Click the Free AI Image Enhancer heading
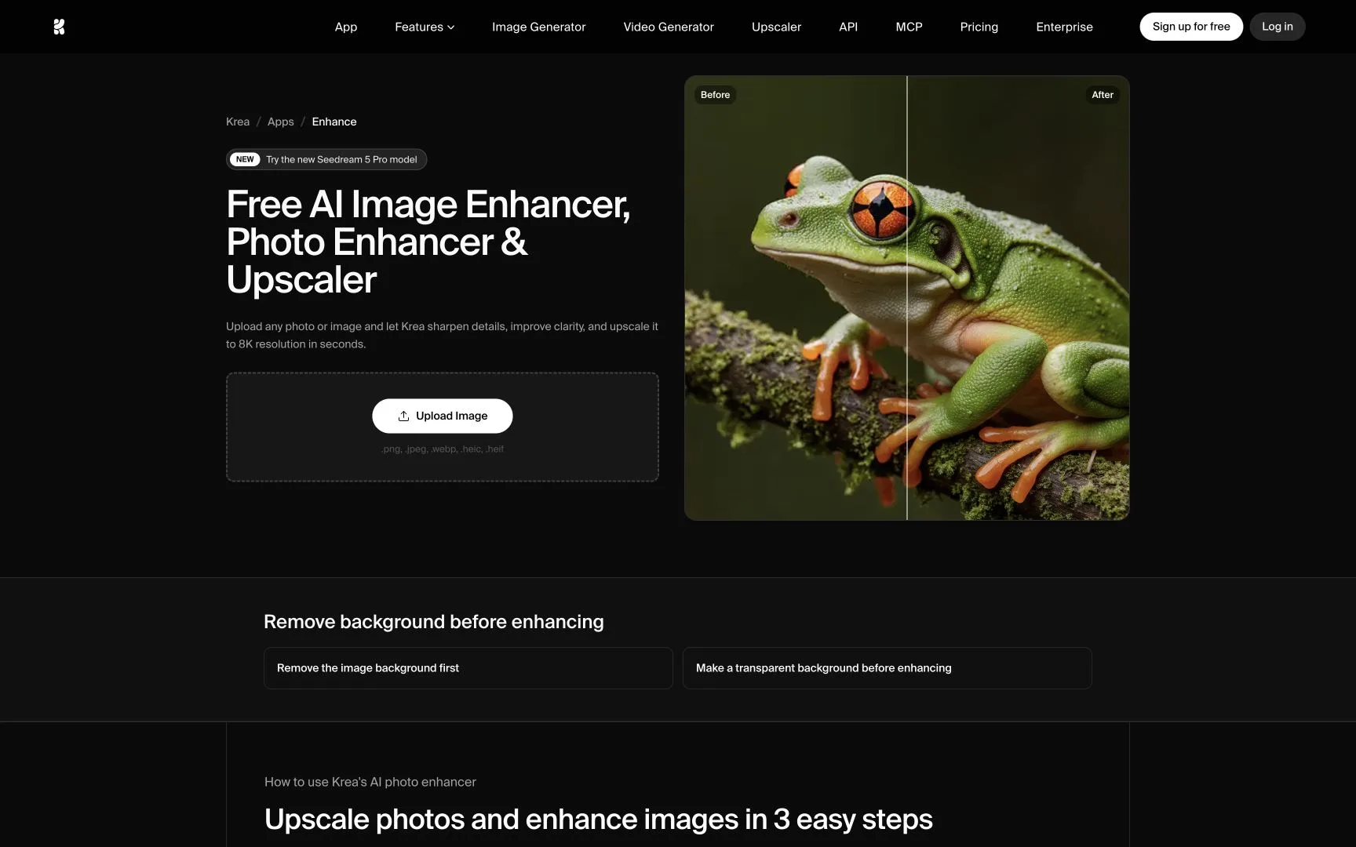 428,242
